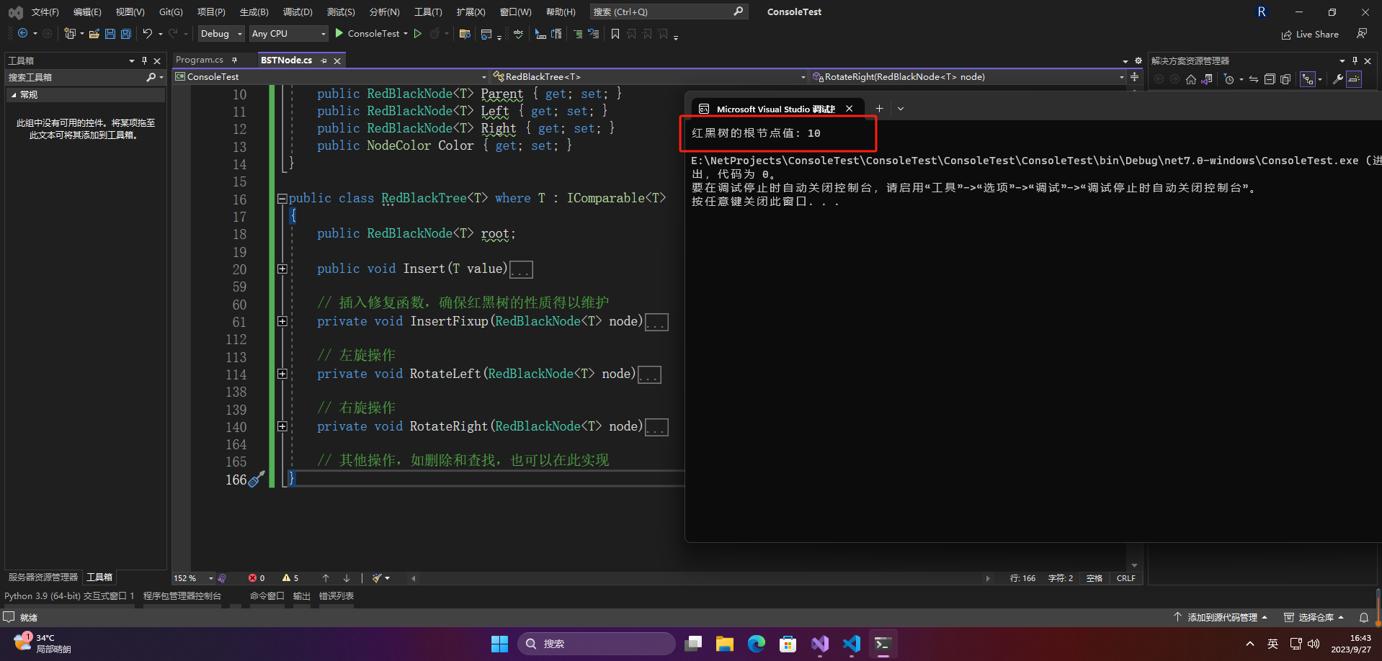Start debugging with green ConsoleTest play button
1382x661 pixels.
coord(367,34)
